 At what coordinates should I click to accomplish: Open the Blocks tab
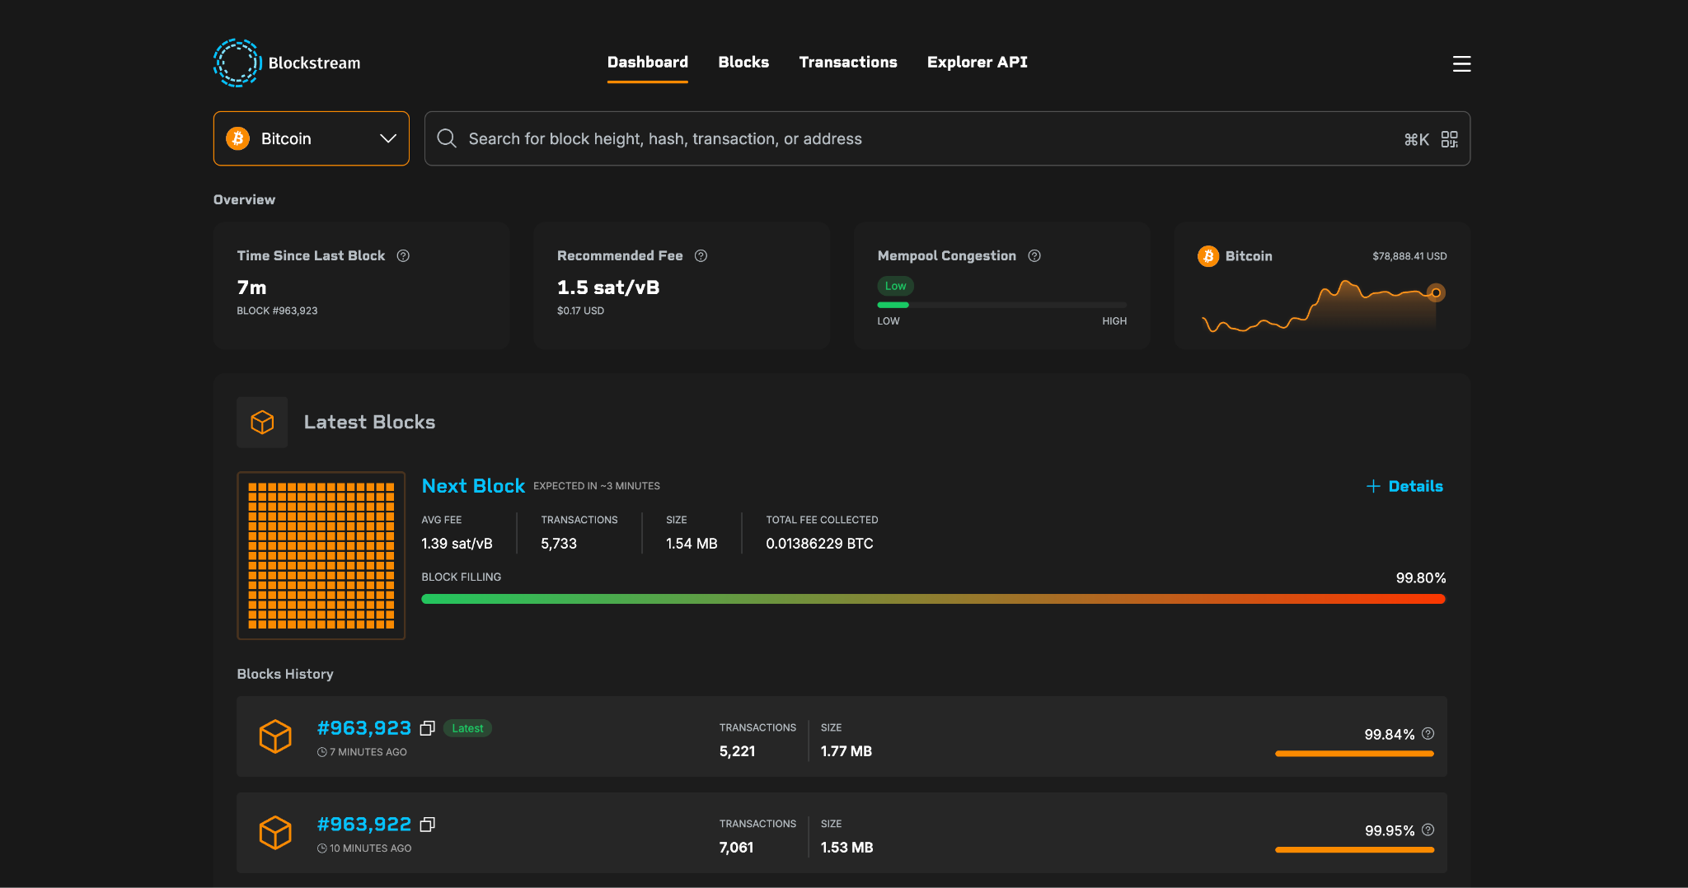click(x=743, y=63)
